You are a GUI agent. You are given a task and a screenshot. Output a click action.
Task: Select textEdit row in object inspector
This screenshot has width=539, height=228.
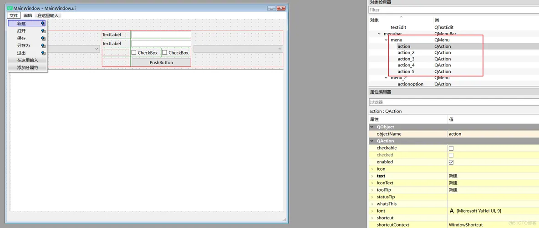pos(453,27)
